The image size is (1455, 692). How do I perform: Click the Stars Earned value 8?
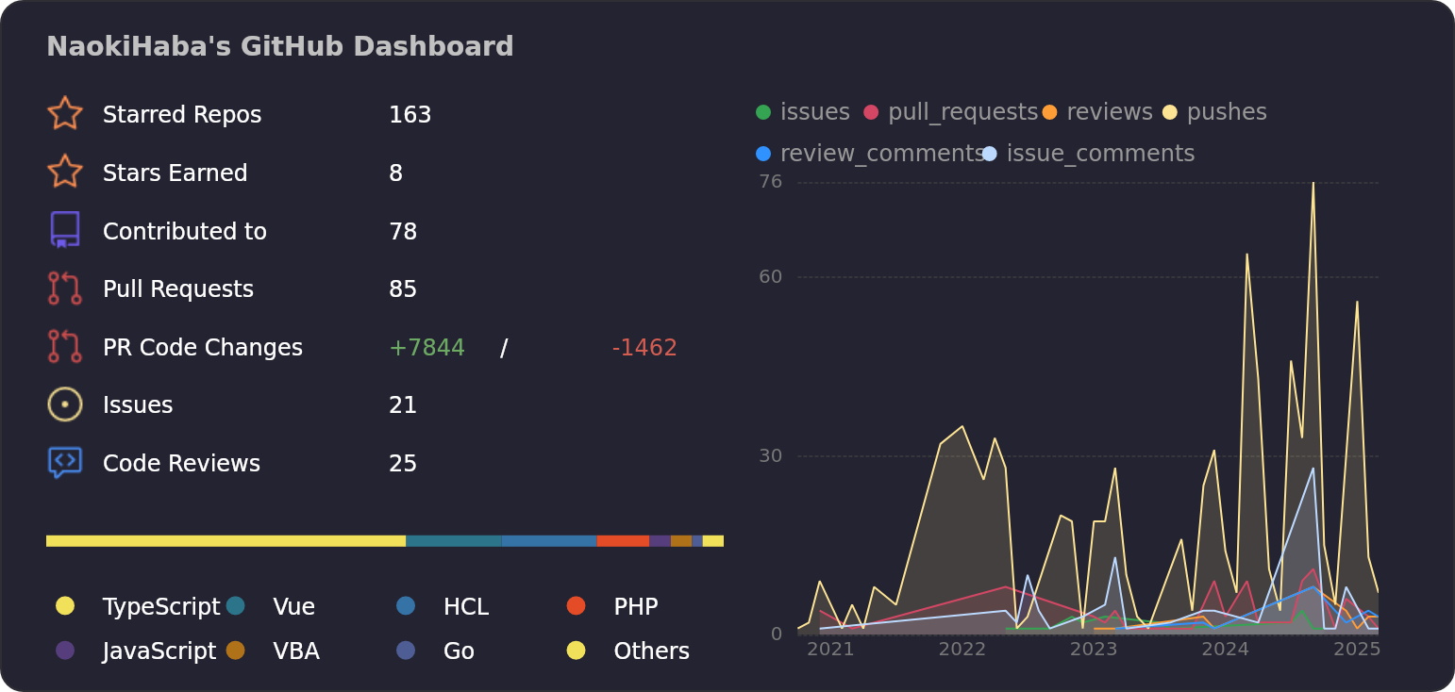pos(396,173)
